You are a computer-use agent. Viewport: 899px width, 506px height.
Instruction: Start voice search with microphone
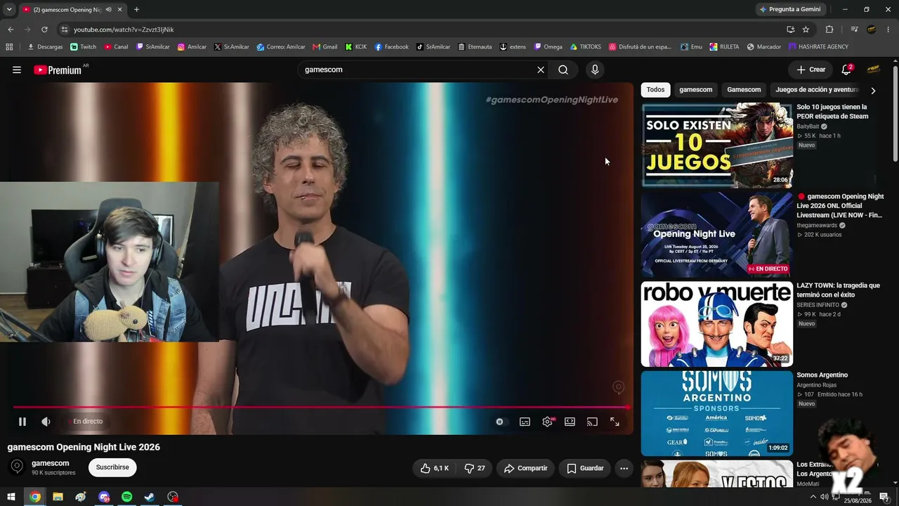pos(595,70)
